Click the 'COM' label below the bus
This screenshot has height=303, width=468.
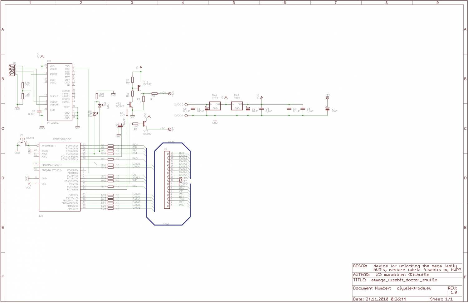(165, 224)
